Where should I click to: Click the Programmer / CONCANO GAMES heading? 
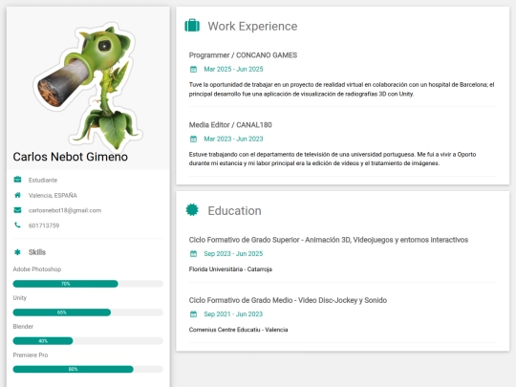[x=243, y=55]
